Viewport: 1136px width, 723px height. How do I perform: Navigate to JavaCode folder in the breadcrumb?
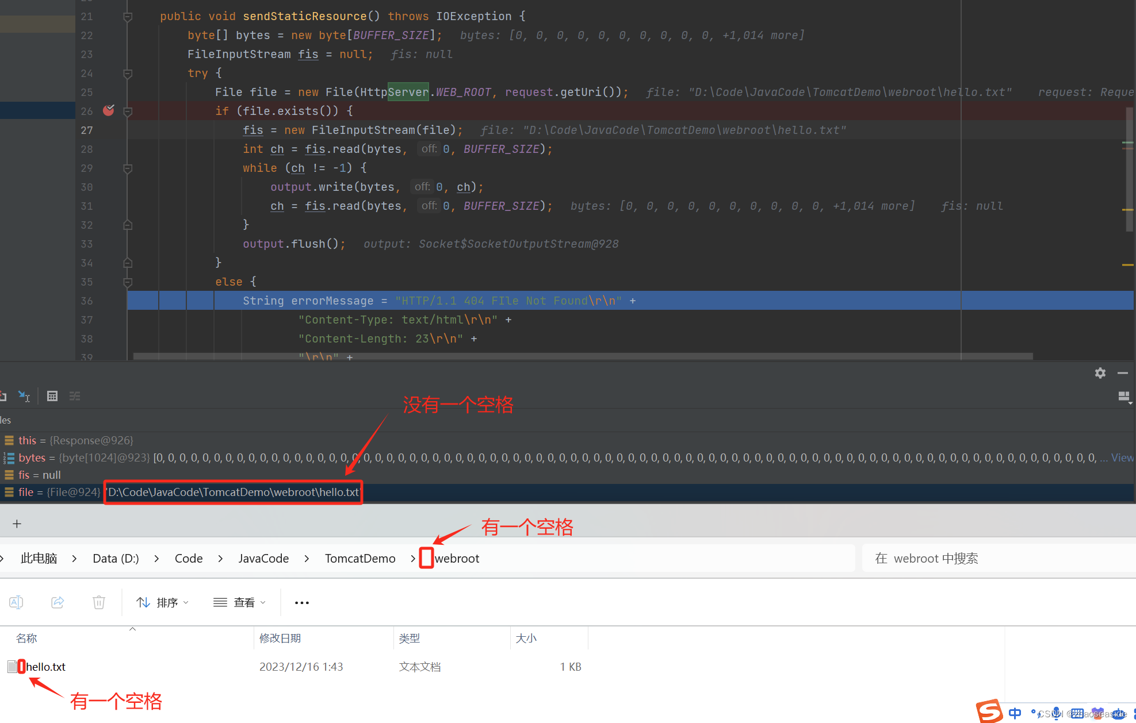pyautogui.click(x=263, y=558)
